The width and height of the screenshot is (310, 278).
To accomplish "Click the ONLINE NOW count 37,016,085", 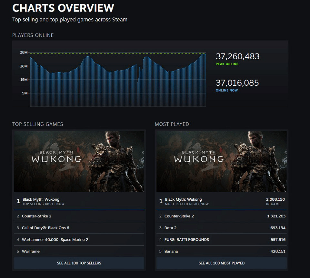I will click(237, 83).
